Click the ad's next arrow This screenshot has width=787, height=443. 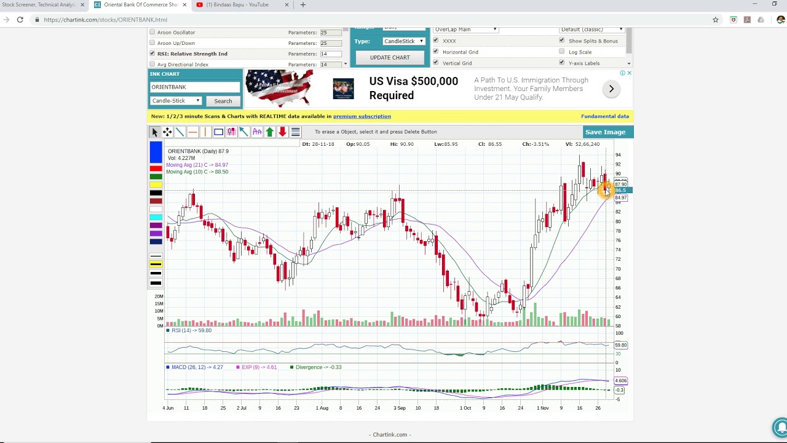611,89
